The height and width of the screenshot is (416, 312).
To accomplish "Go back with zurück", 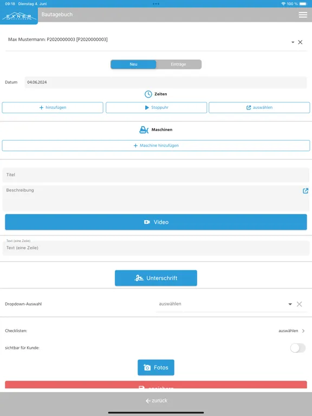I will (156, 401).
